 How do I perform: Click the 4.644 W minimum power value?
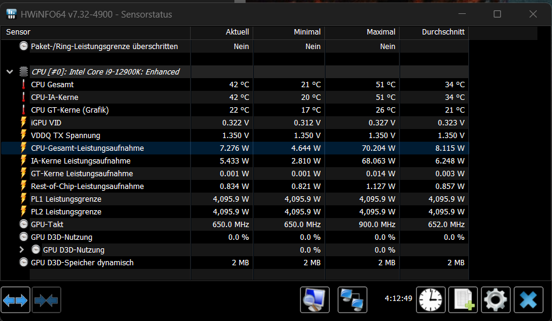pyautogui.click(x=306, y=148)
